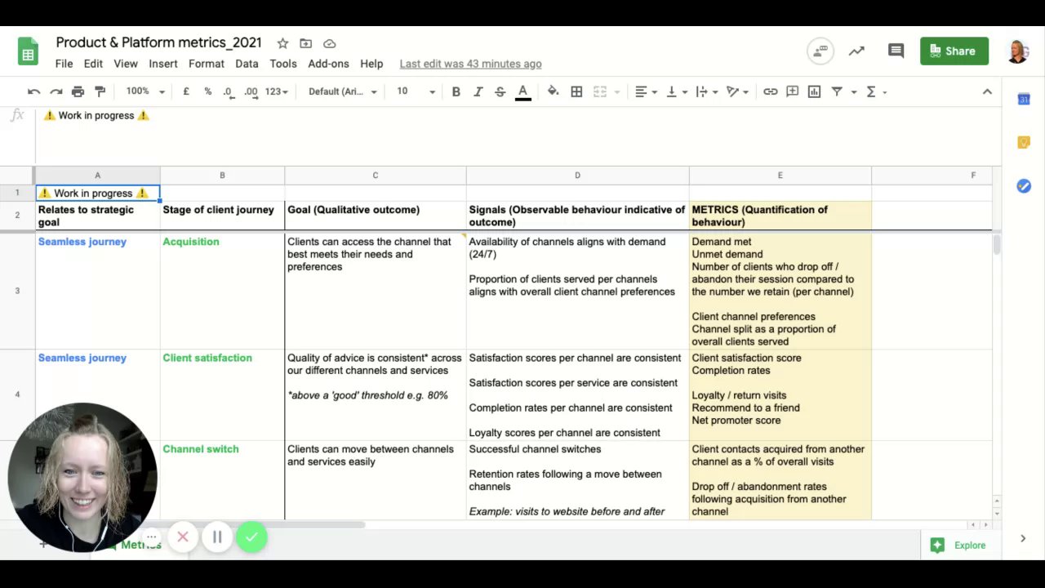
Task: Click the Create a filter icon
Action: point(837,91)
